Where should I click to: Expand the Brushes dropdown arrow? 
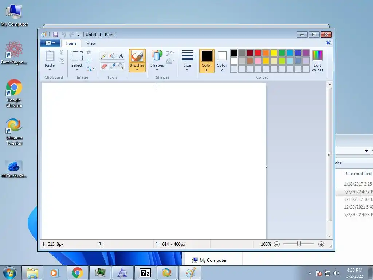tap(137, 70)
